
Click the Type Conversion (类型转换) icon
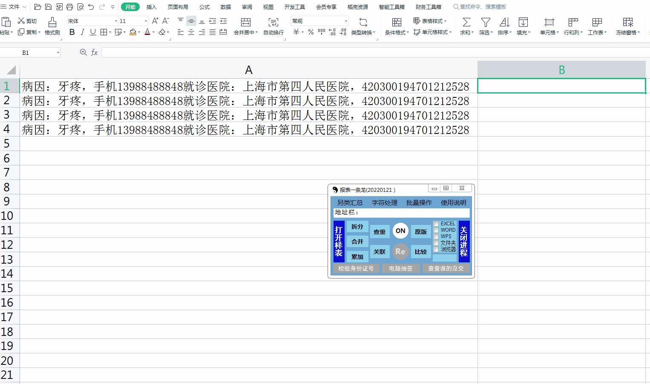pyautogui.click(x=363, y=22)
